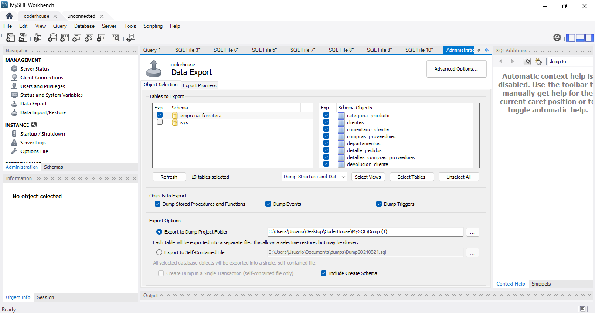Open Options File in Navigator
The image size is (595, 313).
click(34, 151)
